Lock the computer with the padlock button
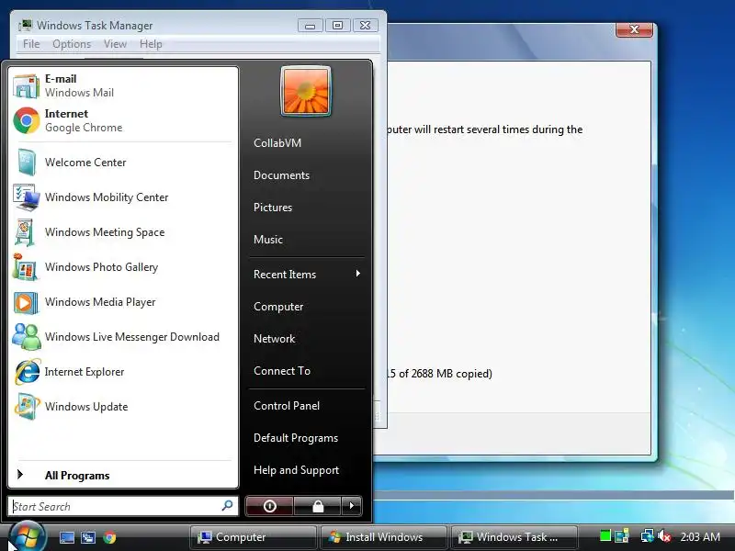735x551 pixels. 317,506
